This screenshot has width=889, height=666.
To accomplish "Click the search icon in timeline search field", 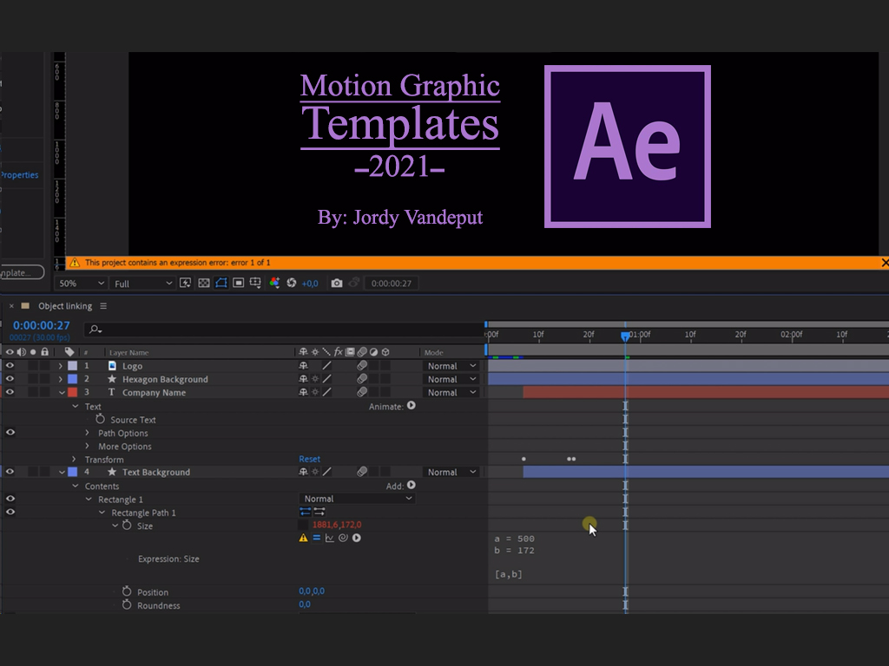I will (x=95, y=329).
